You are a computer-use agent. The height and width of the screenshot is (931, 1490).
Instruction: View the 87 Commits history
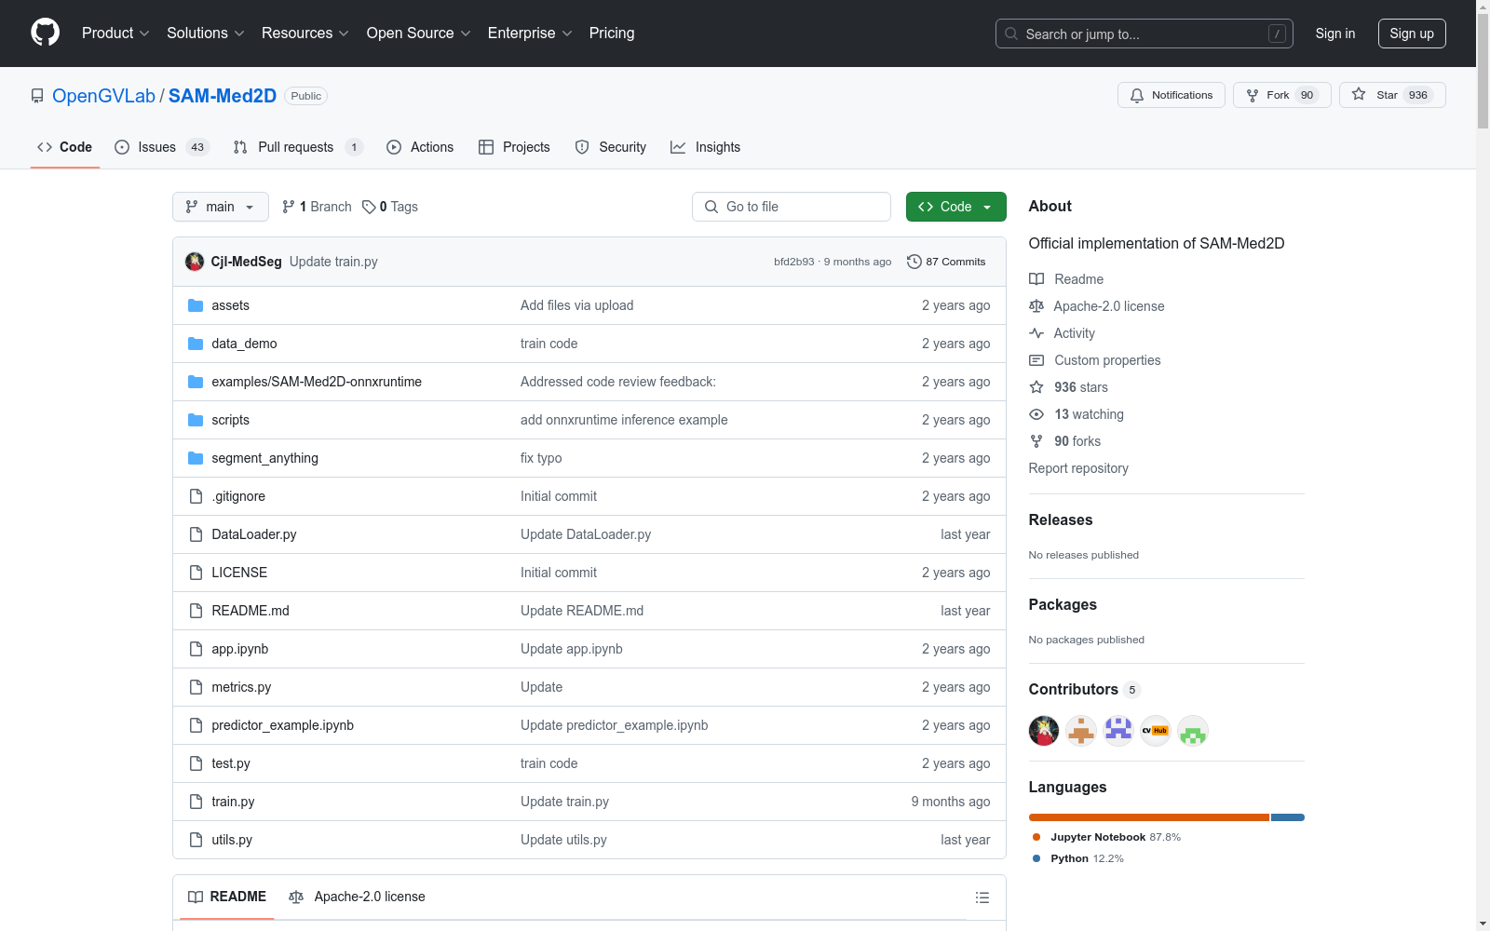[946, 262]
